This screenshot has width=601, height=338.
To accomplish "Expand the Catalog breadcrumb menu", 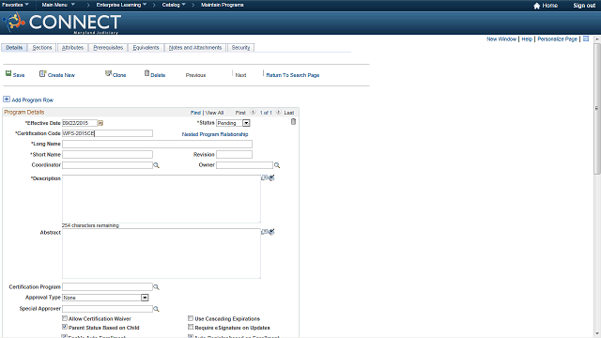I will point(174,5).
